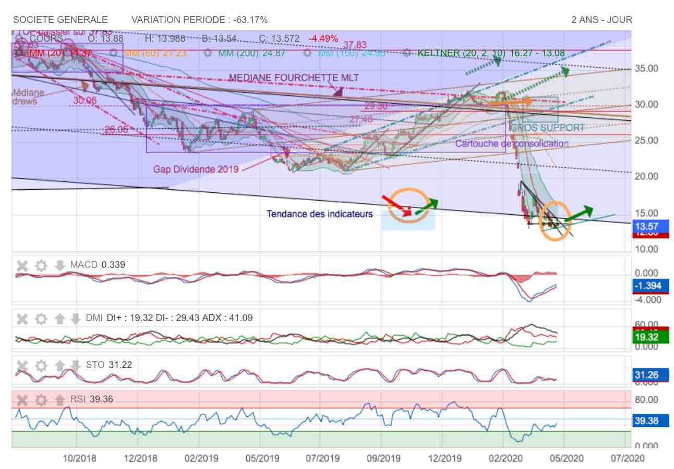
Task: Open settings gear for MM (200)
Action: (208, 53)
